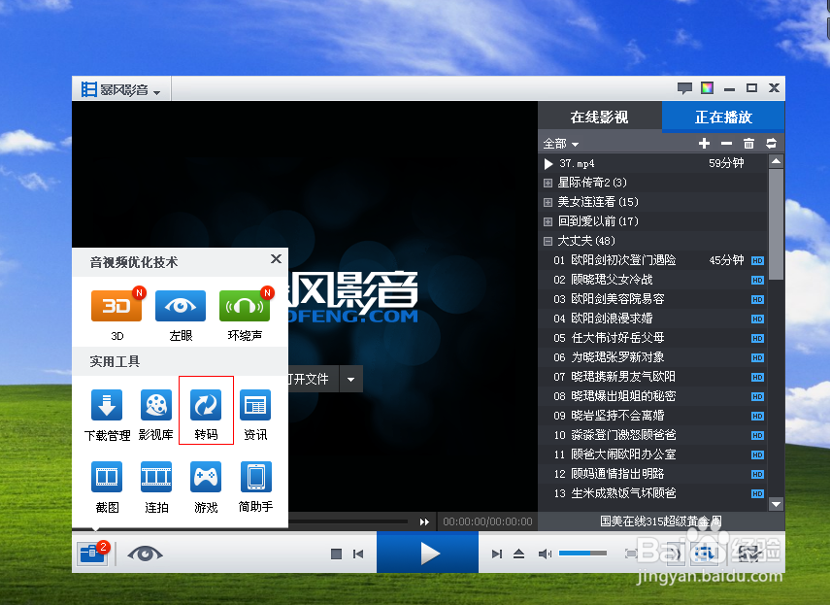The width and height of the screenshot is (830, 605).
Task: Switch to the 在线影视 tab
Action: [x=599, y=117]
